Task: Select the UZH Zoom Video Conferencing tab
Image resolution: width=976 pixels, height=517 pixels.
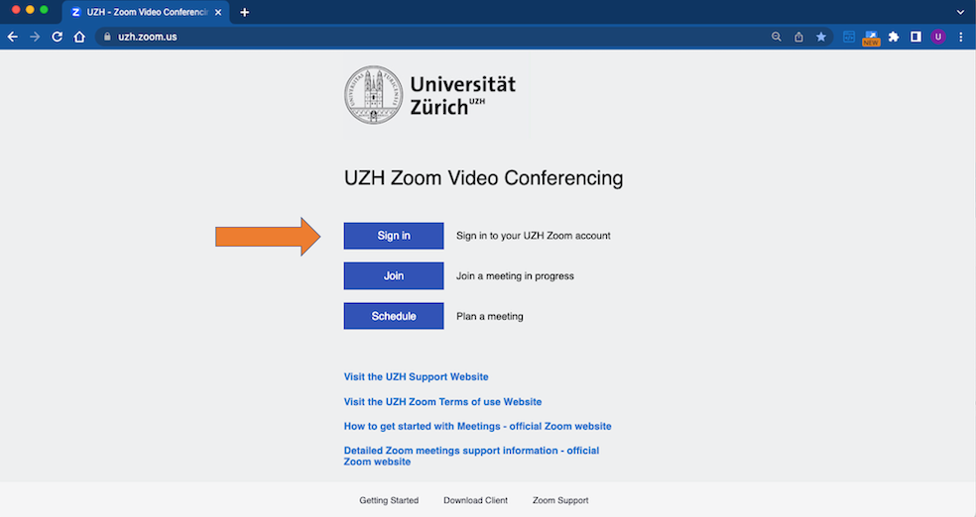Action: point(144,12)
